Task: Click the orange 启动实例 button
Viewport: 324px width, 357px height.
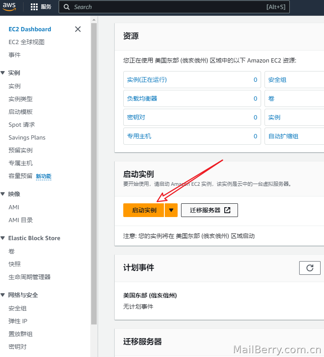Action: (x=144, y=210)
